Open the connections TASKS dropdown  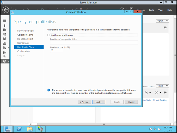(x=162, y=86)
